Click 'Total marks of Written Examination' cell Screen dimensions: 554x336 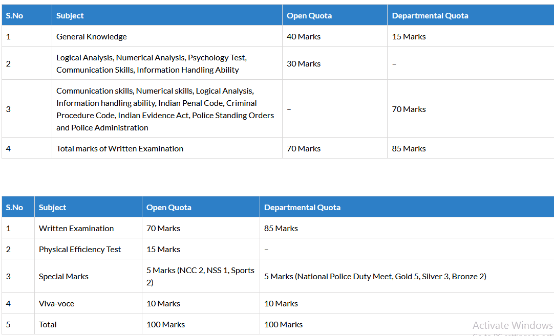pos(120,149)
